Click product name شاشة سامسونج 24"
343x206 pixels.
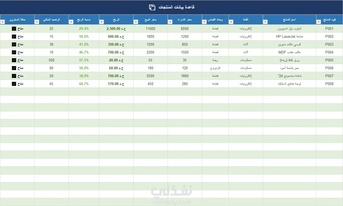coord(289,76)
